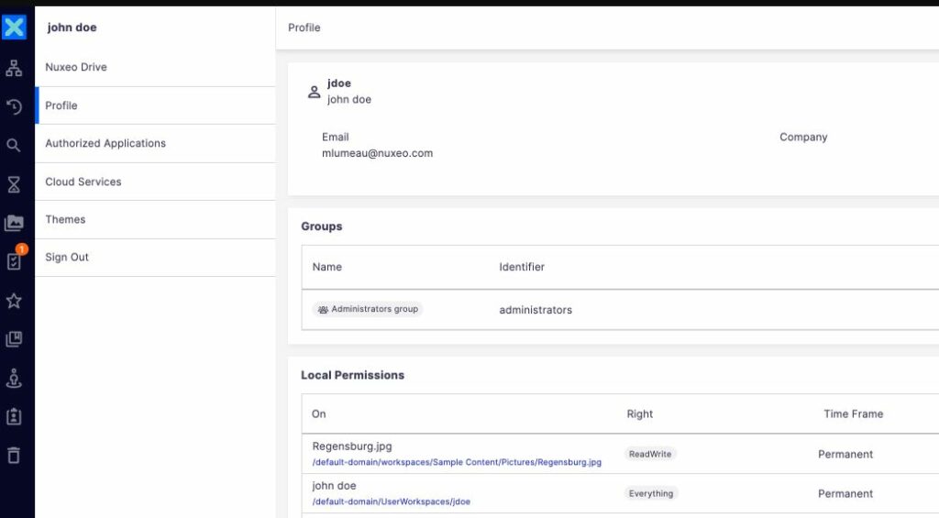Open the Expired hourglass icon
The width and height of the screenshot is (939, 518).
pos(14,184)
